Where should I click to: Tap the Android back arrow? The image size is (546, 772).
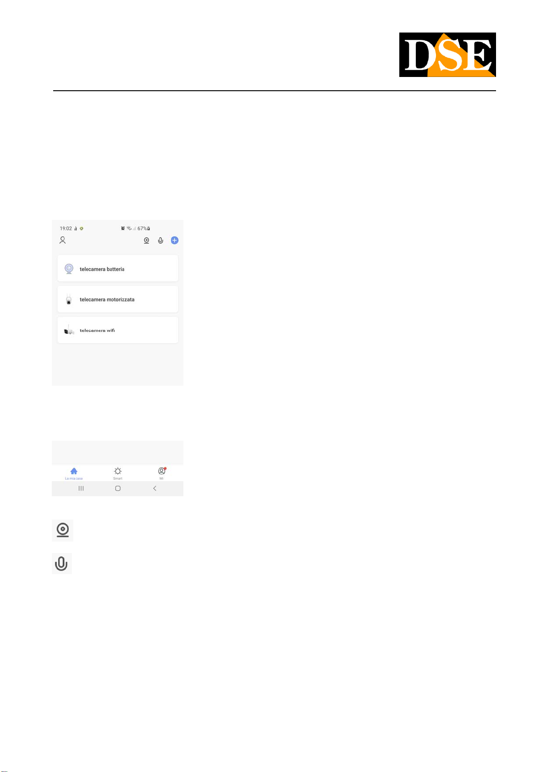click(x=154, y=488)
